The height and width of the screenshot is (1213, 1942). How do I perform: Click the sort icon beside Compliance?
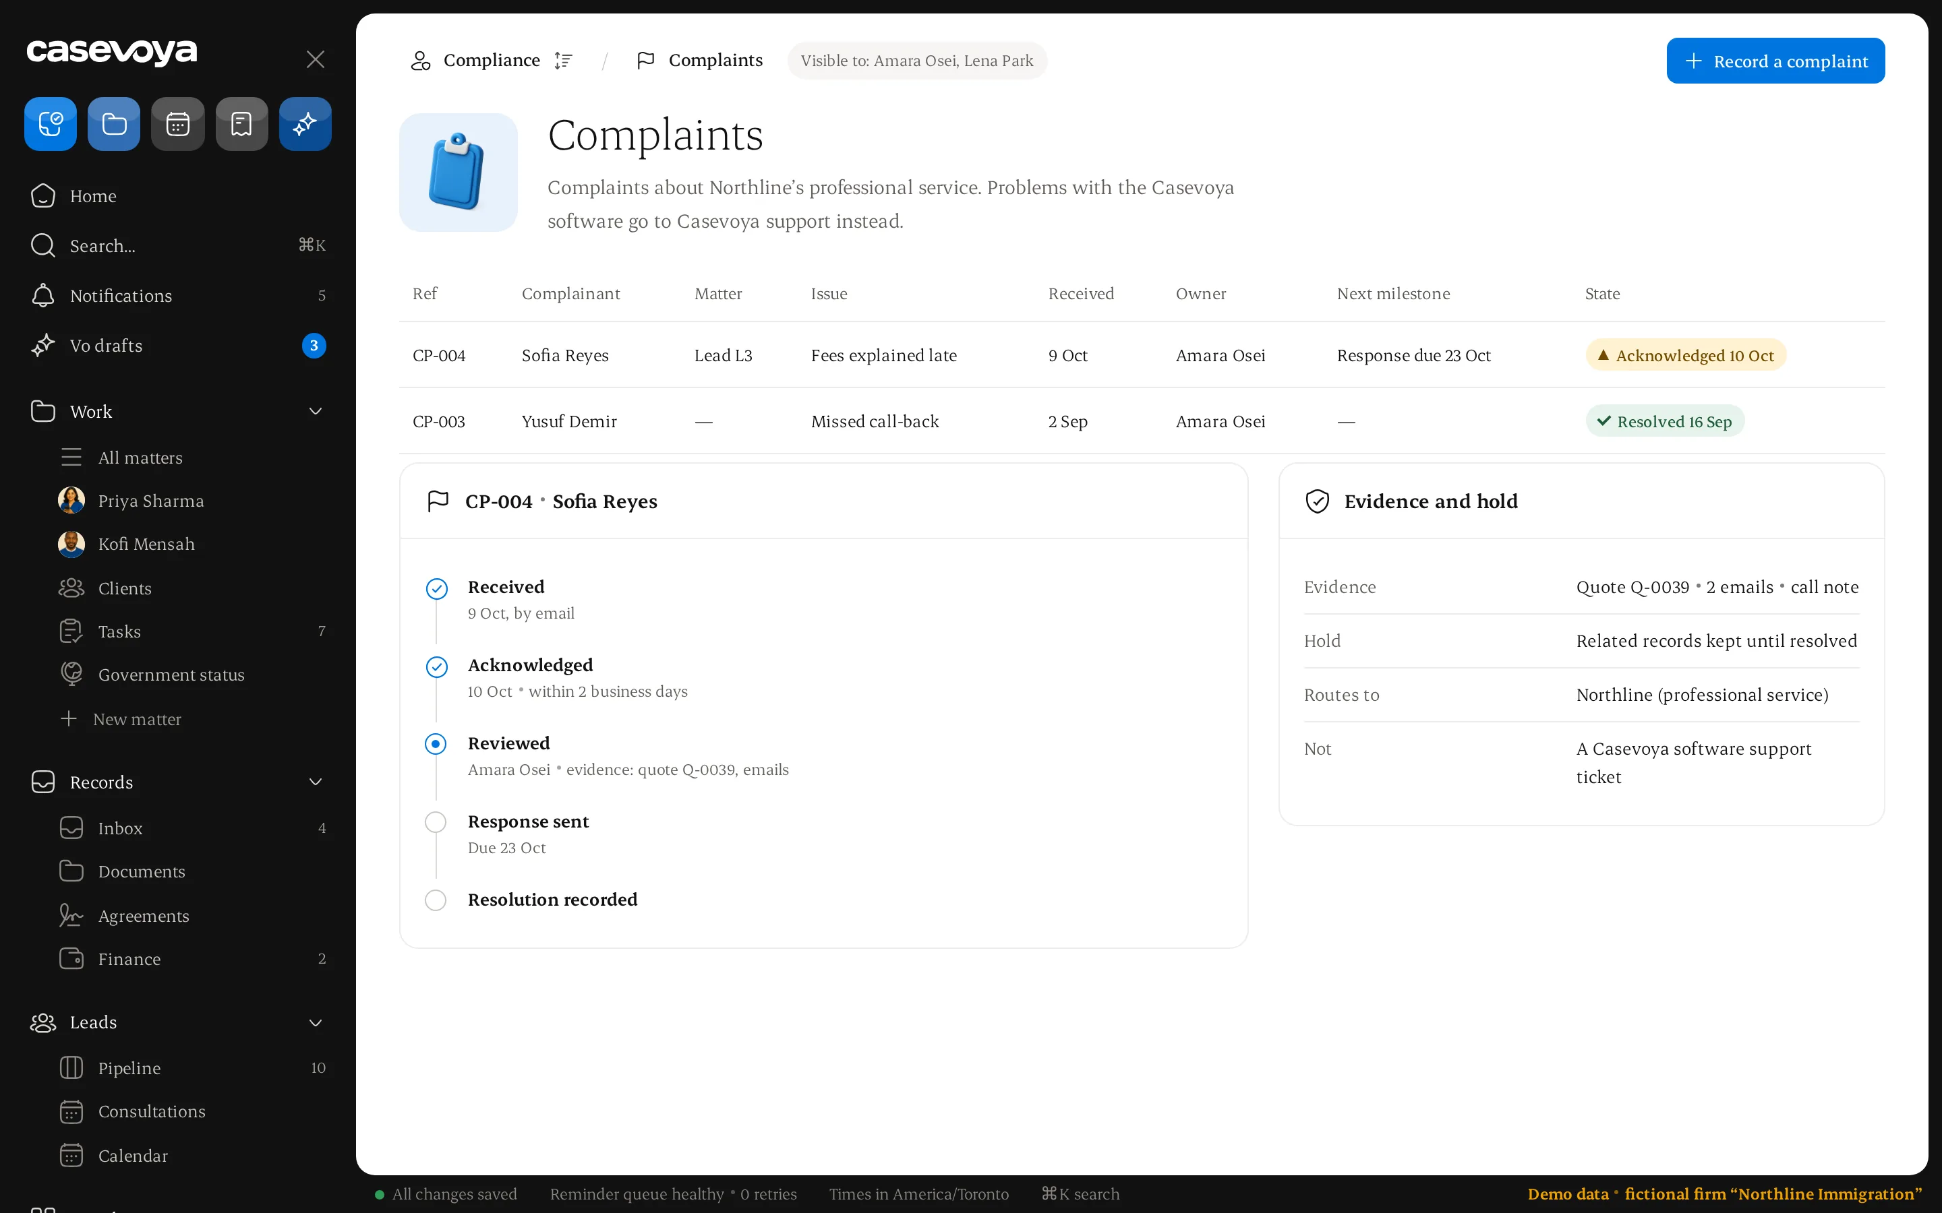coord(563,60)
